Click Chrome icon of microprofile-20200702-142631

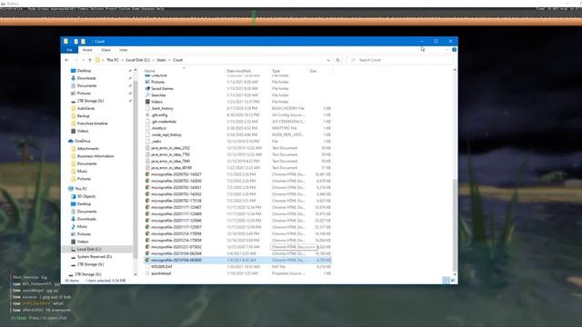[147, 188]
